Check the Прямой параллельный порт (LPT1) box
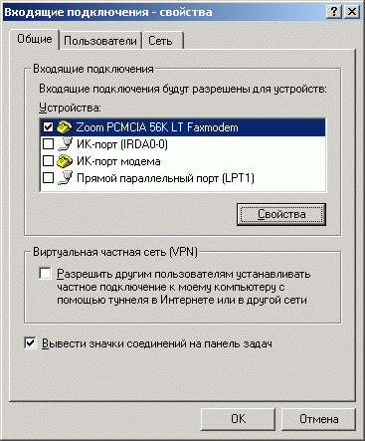 (49, 178)
